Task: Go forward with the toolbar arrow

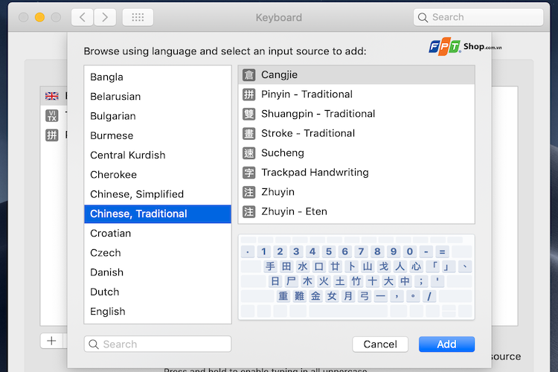Action: point(105,17)
